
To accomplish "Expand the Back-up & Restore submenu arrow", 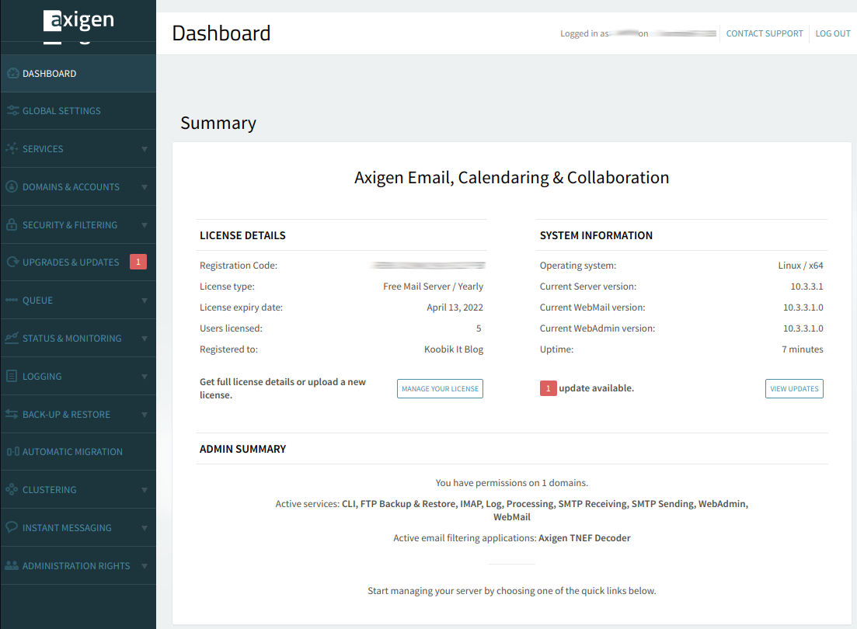I will point(145,415).
